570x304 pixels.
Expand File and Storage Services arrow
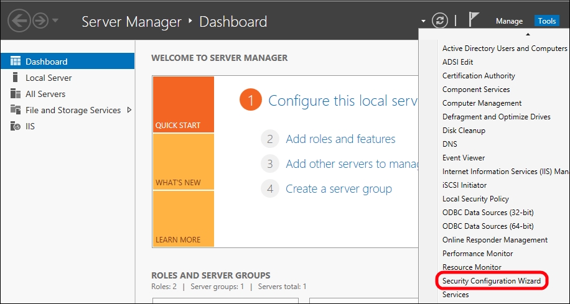pos(129,110)
